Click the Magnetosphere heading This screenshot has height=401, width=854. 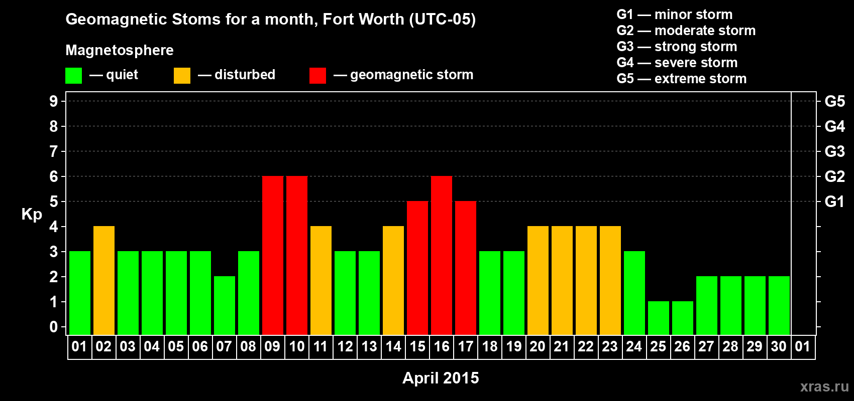pyautogui.click(x=120, y=51)
